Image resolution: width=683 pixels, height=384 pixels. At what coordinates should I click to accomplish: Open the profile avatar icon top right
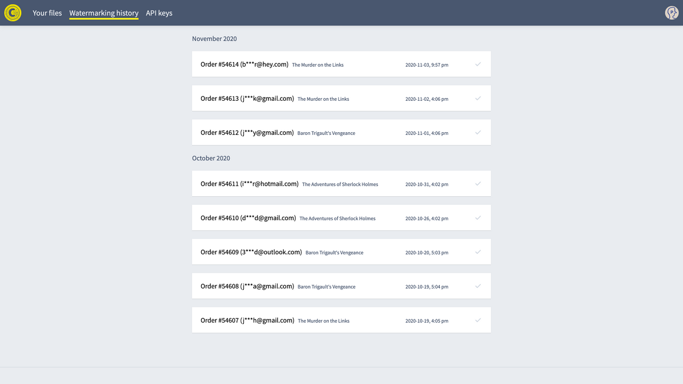pyautogui.click(x=671, y=12)
